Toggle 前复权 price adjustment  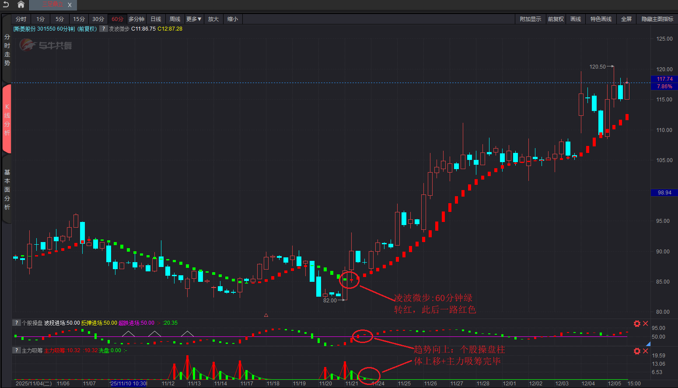tap(556, 19)
